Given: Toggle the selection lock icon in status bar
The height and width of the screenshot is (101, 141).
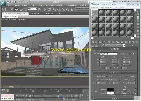Looking at the screenshot, I should 26,96.
